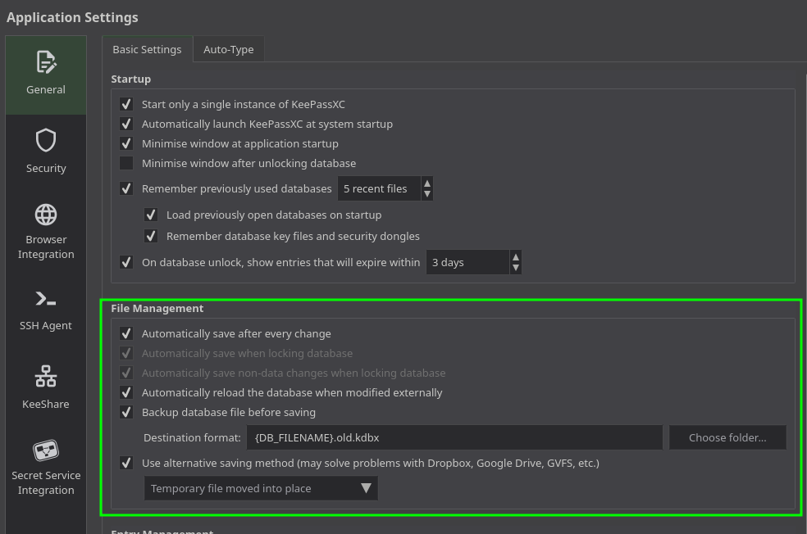Open the Temporary file moved into place dropdown

[261, 488]
